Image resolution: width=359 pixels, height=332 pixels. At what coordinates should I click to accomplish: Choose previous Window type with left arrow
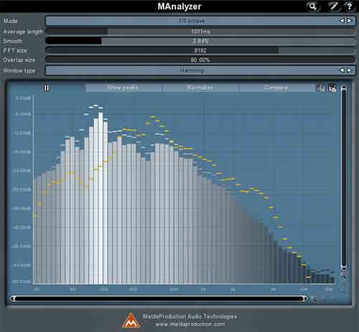[x=342, y=70]
